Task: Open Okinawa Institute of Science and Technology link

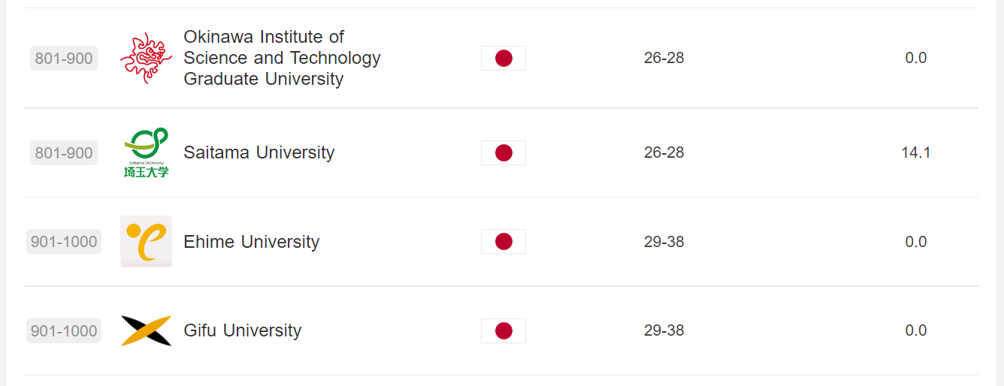Action: tap(282, 58)
